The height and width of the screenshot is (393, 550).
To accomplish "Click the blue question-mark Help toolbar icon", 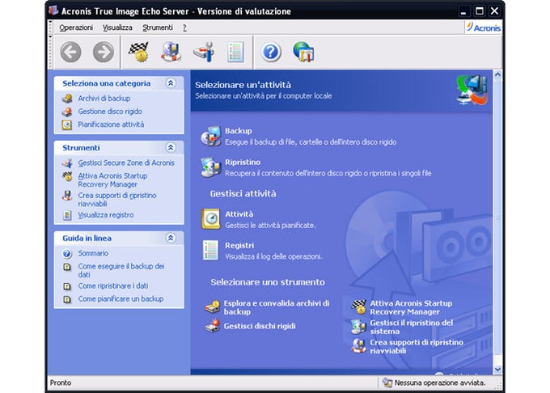I will [271, 53].
